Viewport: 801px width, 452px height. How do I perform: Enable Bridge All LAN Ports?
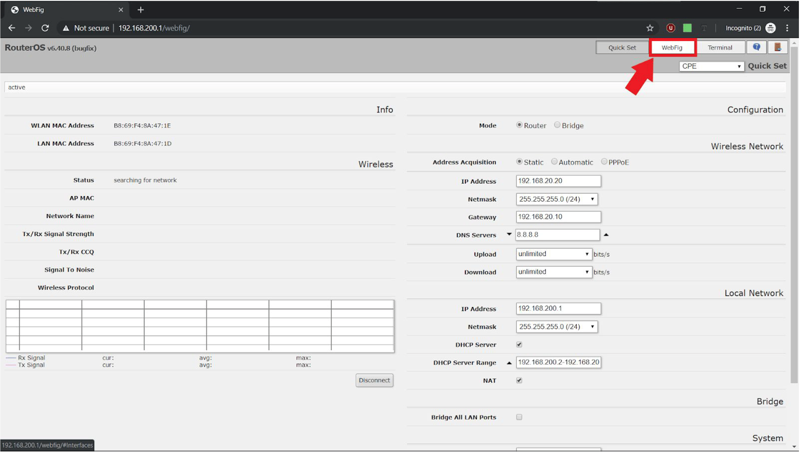519,417
